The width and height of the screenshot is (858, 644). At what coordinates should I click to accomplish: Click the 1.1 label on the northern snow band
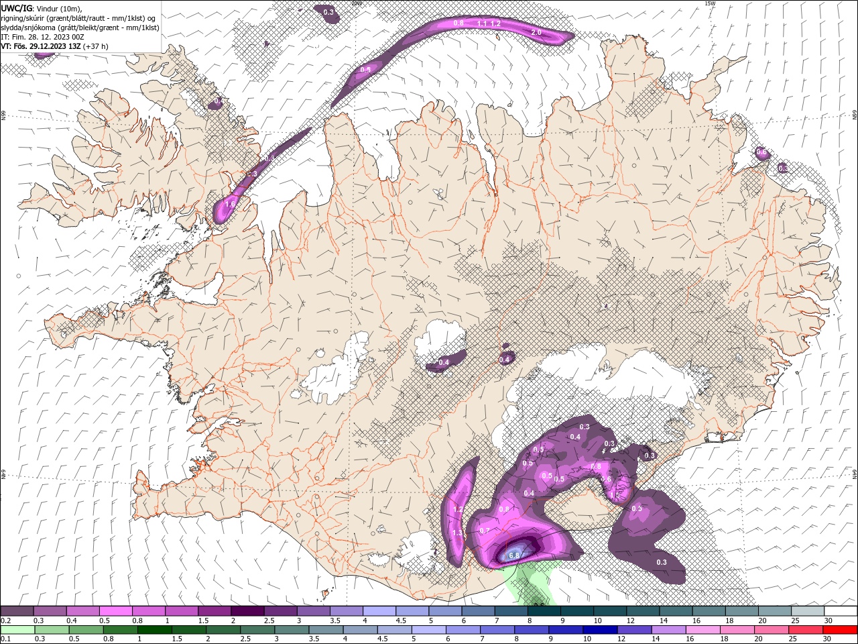(x=482, y=23)
